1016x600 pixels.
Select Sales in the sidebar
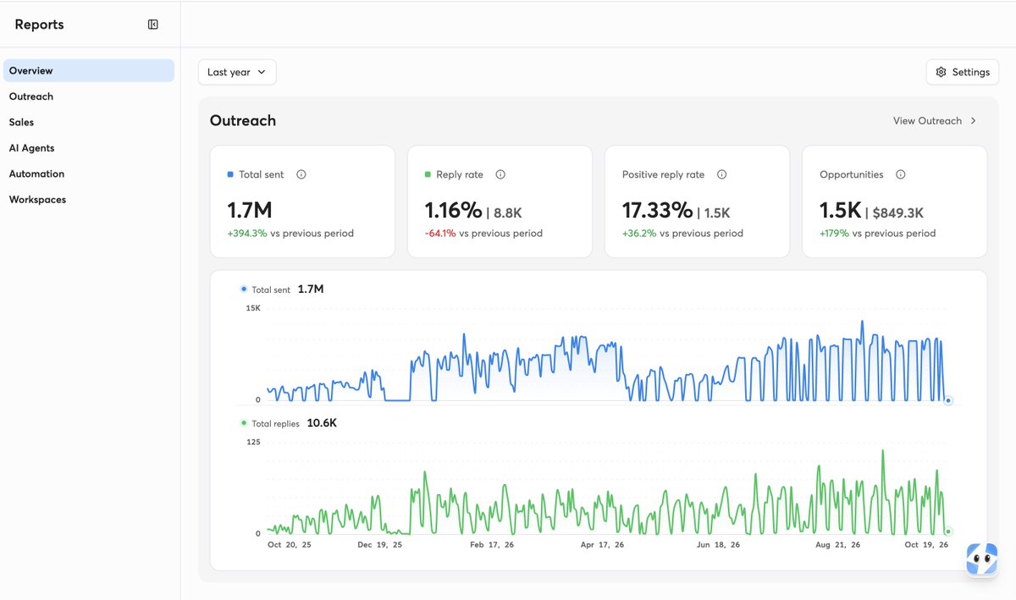pos(89,123)
